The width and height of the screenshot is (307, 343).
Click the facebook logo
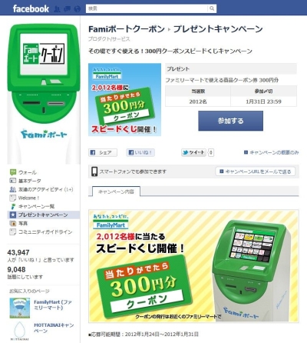coord(31,8)
